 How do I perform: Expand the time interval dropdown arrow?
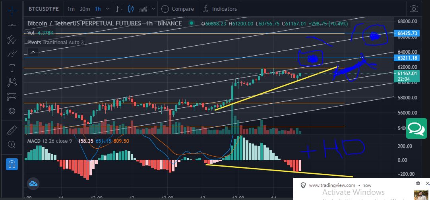tap(108, 9)
